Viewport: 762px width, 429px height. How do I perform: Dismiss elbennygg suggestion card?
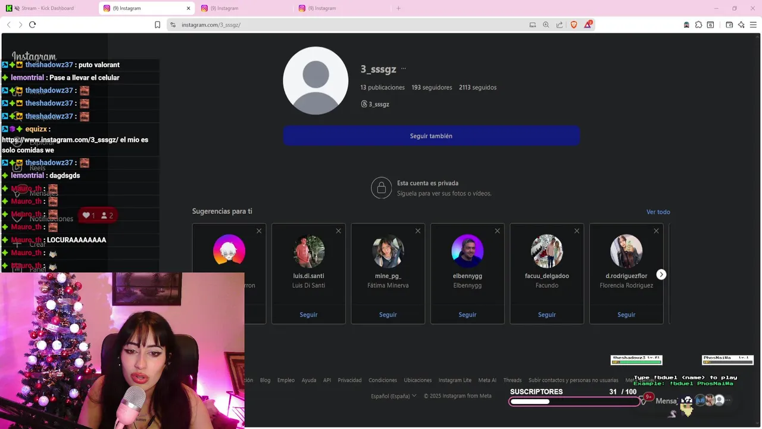point(497,231)
